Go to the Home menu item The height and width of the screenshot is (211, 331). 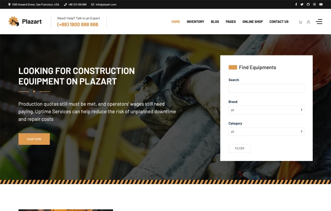point(175,22)
